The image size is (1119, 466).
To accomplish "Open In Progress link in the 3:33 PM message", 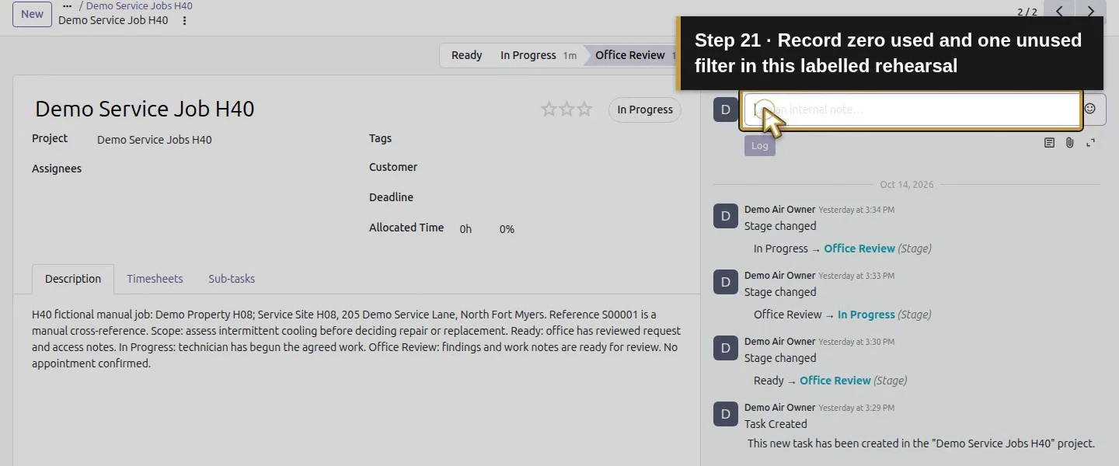I will tap(866, 315).
